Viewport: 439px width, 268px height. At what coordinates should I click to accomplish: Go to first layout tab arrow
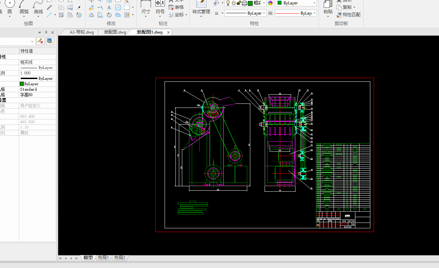tap(60, 258)
